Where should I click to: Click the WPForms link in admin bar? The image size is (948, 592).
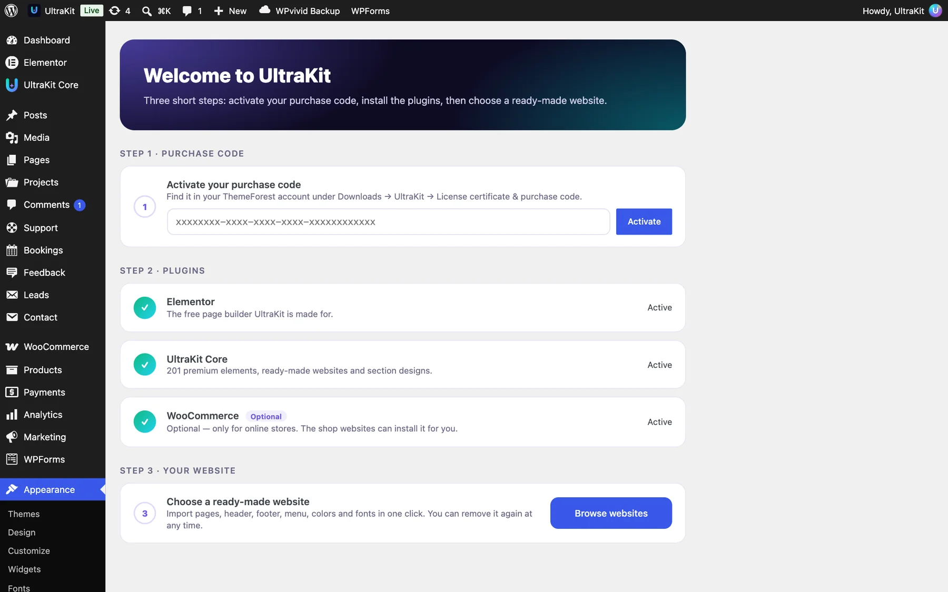coord(370,11)
